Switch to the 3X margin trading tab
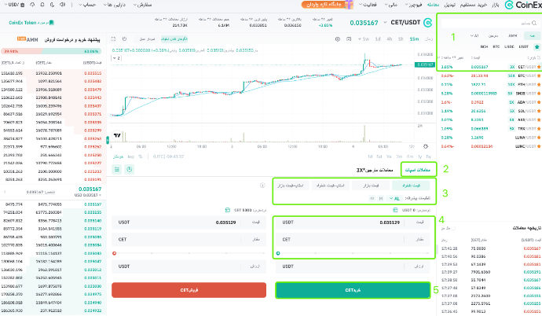The width and height of the screenshot is (542, 316). [x=375, y=170]
